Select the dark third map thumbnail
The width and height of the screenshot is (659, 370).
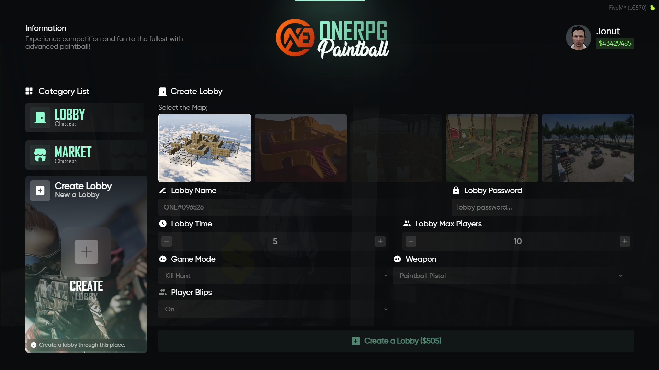point(396,148)
